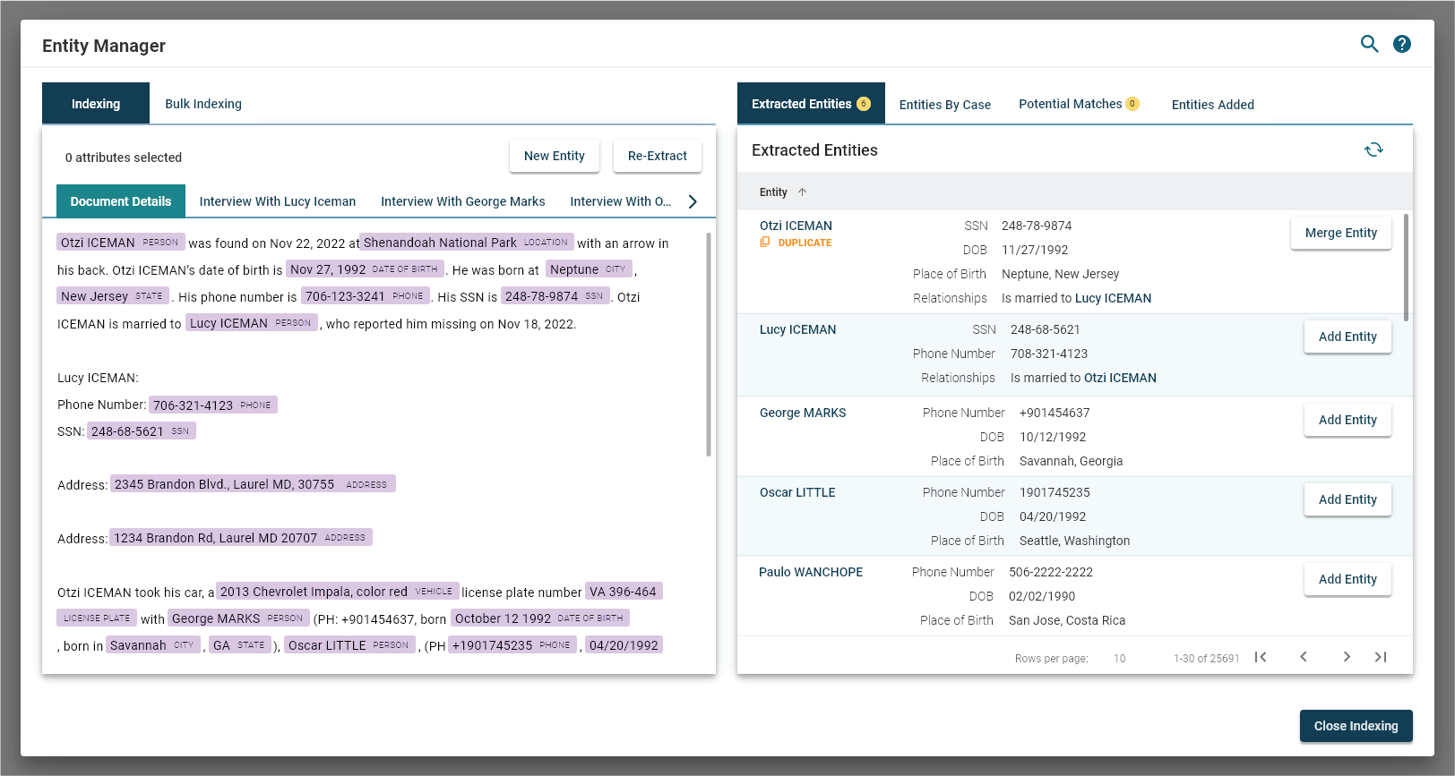This screenshot has width=1455, height=776.
Task: Click the Re-Extract button
Action: (x=658, y=156)
